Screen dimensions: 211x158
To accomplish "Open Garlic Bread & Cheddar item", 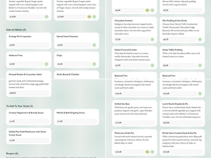I will tap(76, 75).
